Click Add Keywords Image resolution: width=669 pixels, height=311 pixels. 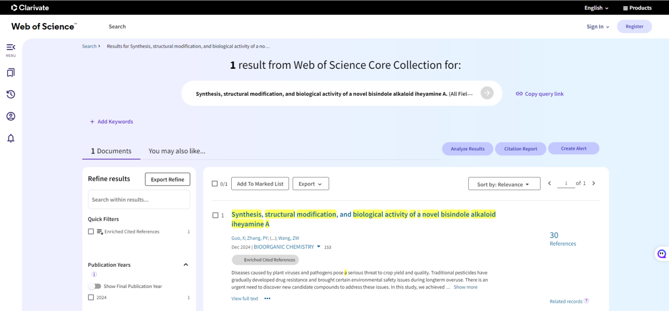(x=111, y=122)
